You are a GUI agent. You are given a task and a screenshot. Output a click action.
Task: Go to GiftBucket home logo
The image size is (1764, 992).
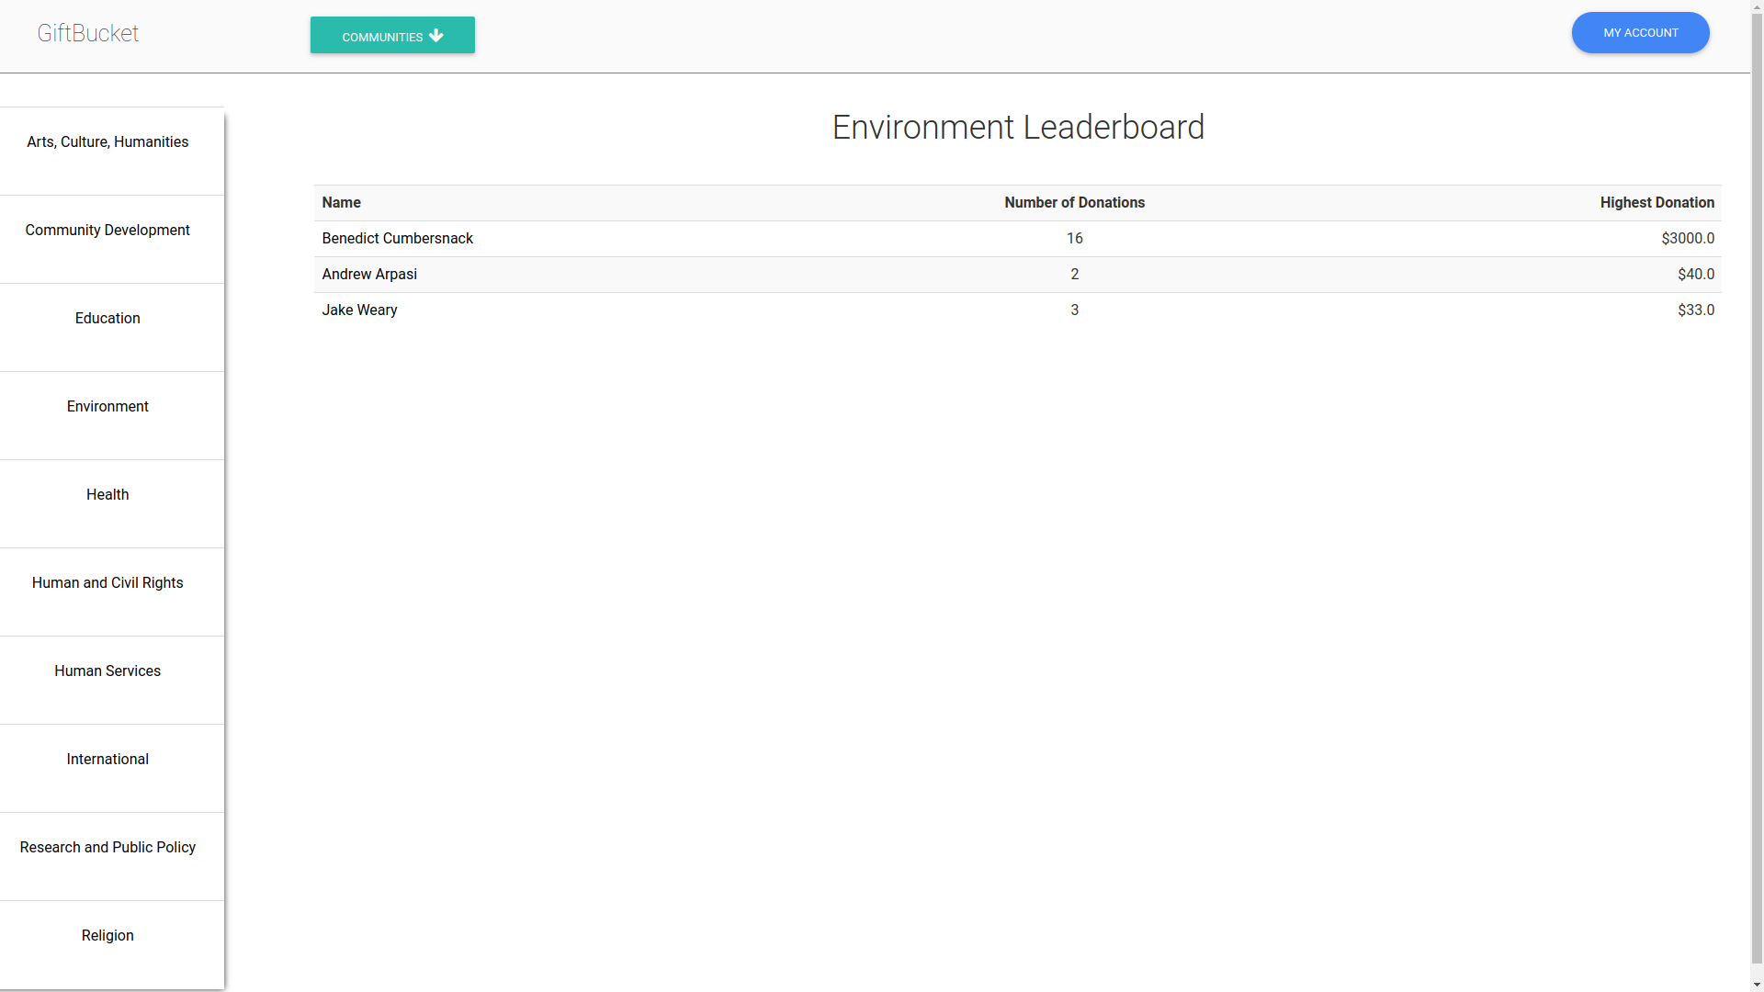pyautogui.click(x=88, y=33)
